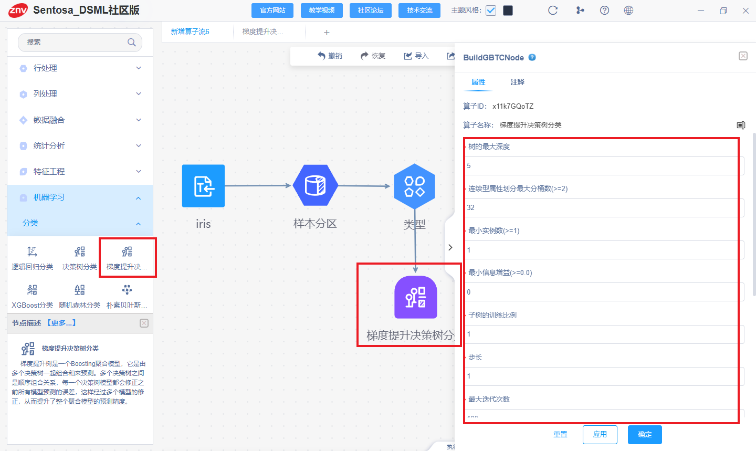Click the 最小实例数 input field
The image size is (756, 451).
(x=604, y=250)
